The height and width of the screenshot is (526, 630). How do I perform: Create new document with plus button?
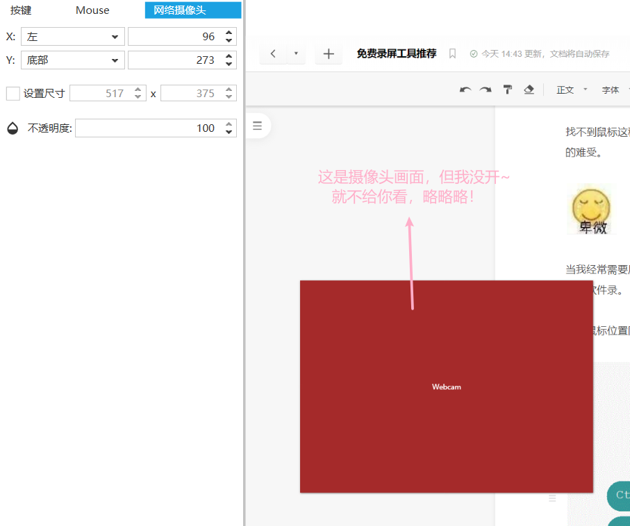coord(329,53)
